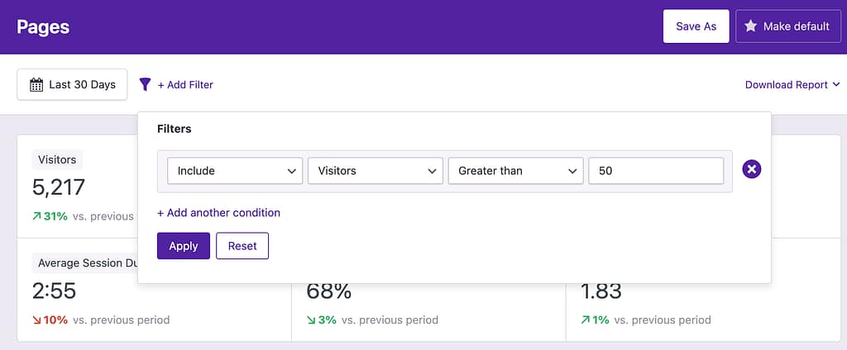847x350 pixels.
Task: Click the calendar icon in date button
Action: (36, 84)
